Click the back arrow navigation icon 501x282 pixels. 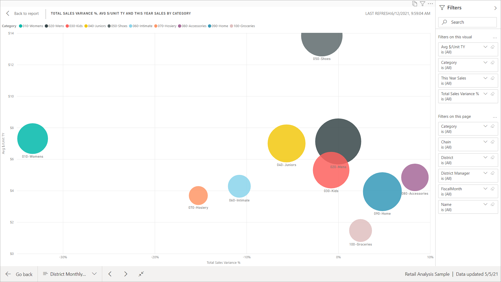point(7,13)
